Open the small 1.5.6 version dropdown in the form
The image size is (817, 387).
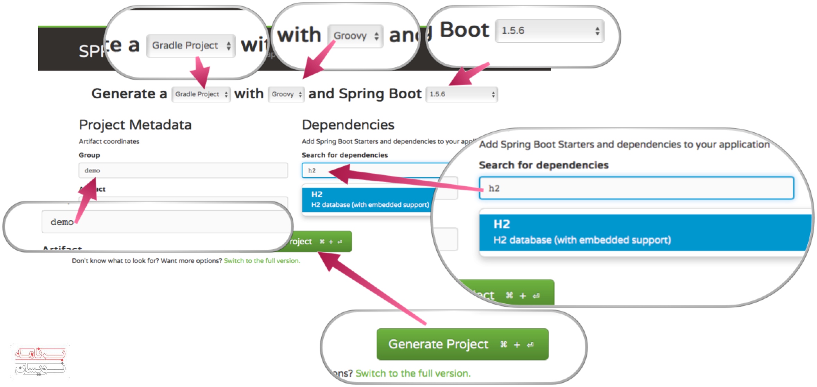tap(461, 94)
